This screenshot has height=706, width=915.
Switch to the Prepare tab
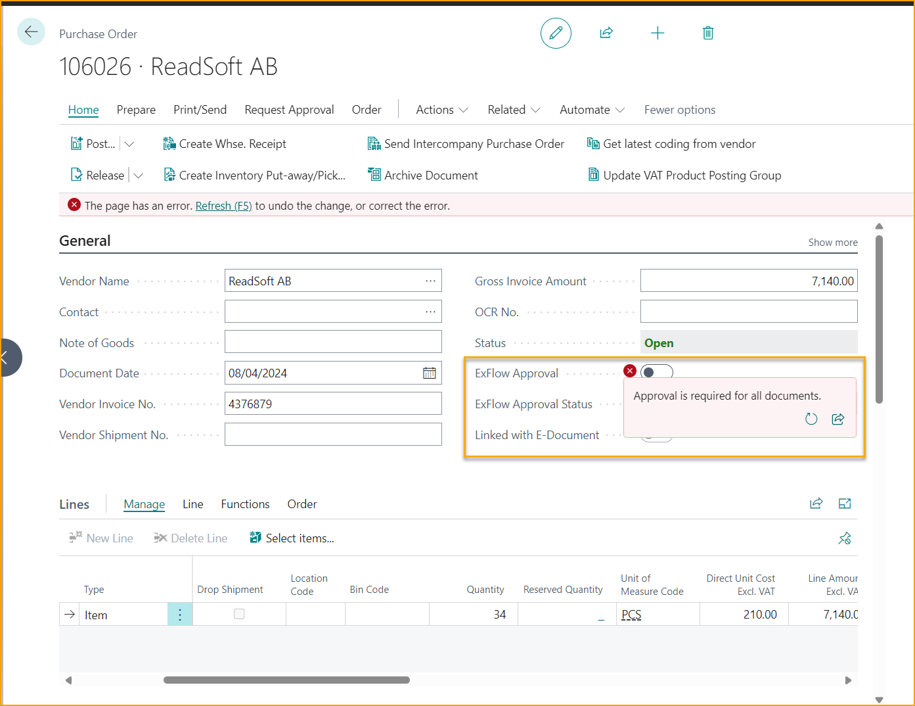[x=136, y=110]
